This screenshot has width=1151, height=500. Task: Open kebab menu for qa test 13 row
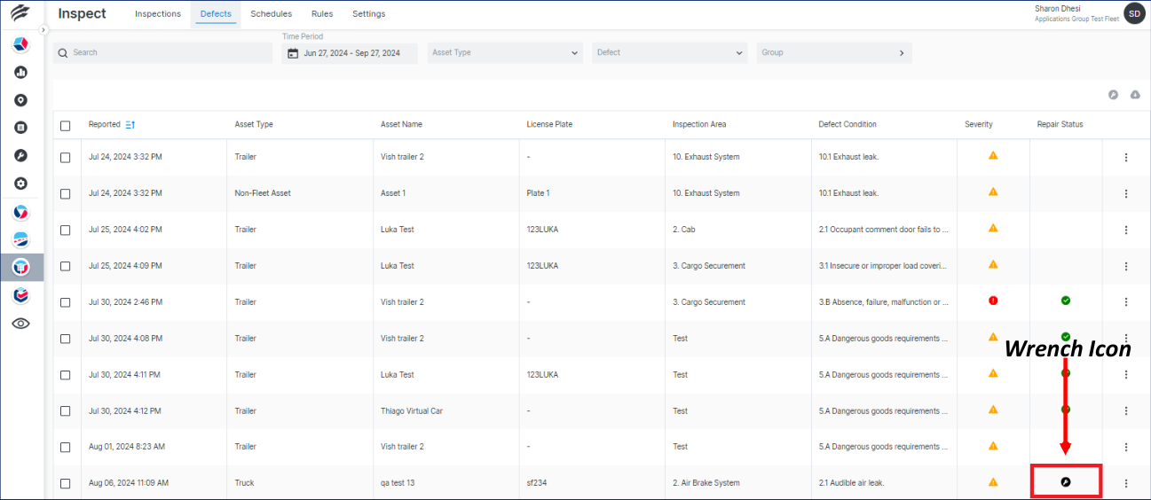pyautogui.click(x=1126, y=483)
